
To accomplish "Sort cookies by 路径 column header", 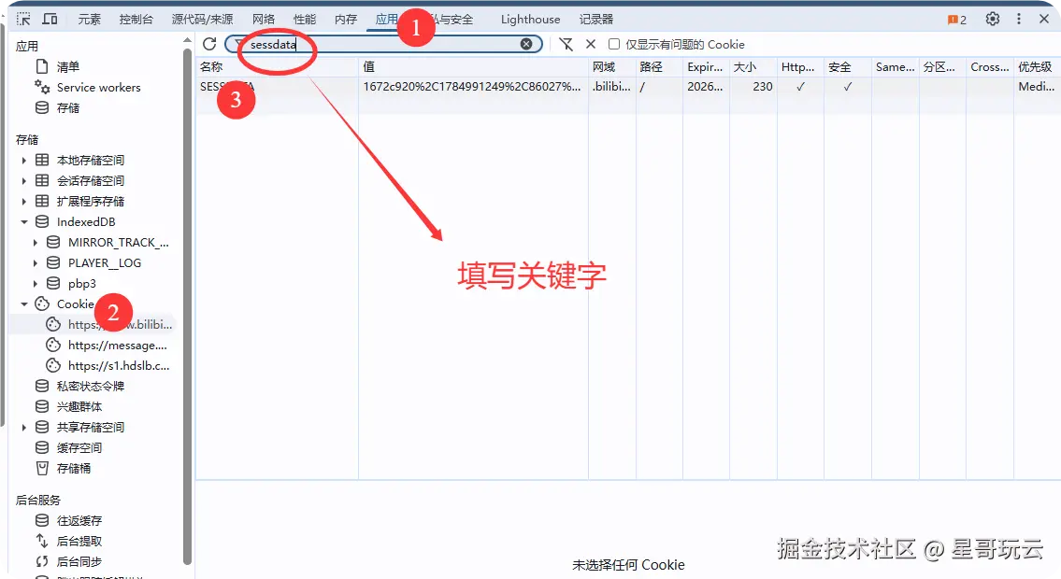I will point(659,67).
